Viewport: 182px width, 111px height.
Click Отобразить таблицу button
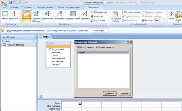pos(115,16)
